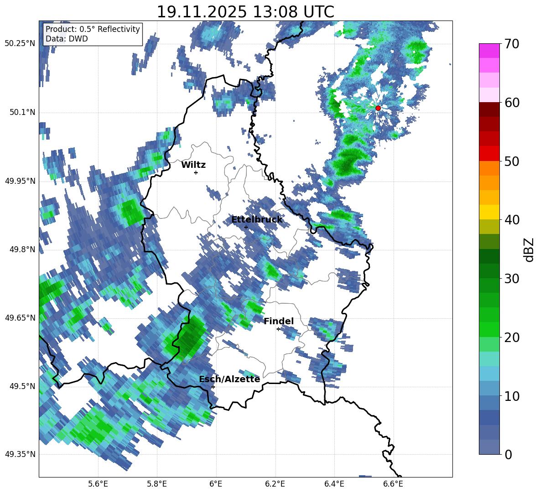Screen dimensions: 540x493
Task: Click the Findel station cross marker
Action: (x=278, y=329)
